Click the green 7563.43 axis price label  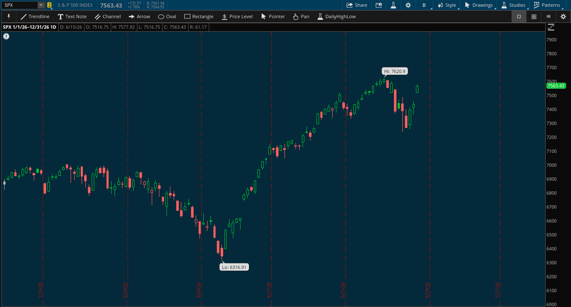point(556,86)
